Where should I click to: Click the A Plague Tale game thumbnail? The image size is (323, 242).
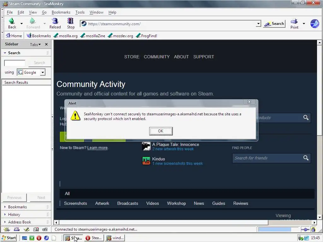[146, 146]
